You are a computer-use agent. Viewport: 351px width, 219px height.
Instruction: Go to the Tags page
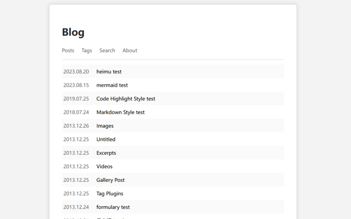pos(87,50)
